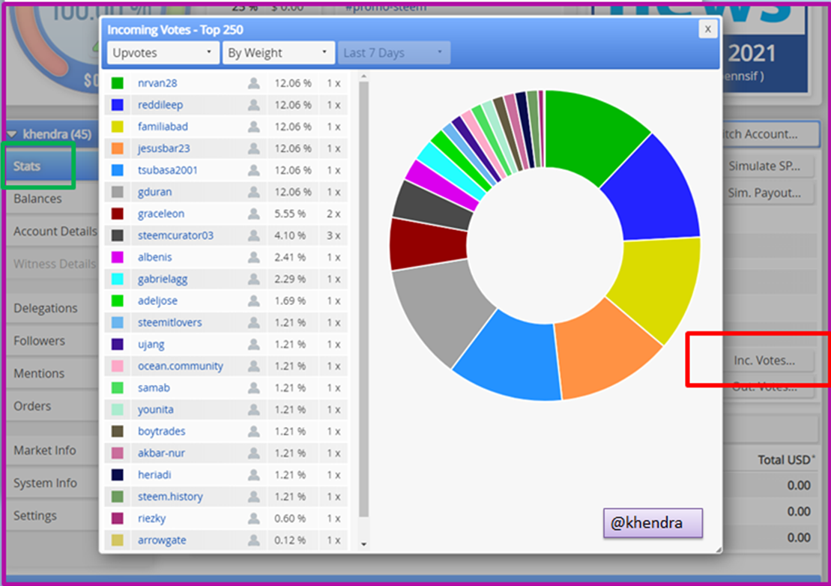Collapse the khendra (45) account section
831x586 pixels.
[x=12, y=134]
